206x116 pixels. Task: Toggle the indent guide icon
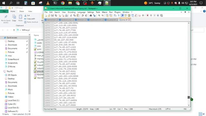pos(122,15)
